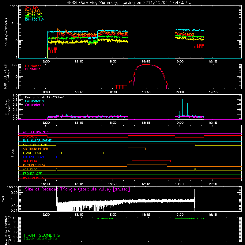Click the 'HI channel' legend label
Viewport: 245px width, 245px height.
point(33,69)
